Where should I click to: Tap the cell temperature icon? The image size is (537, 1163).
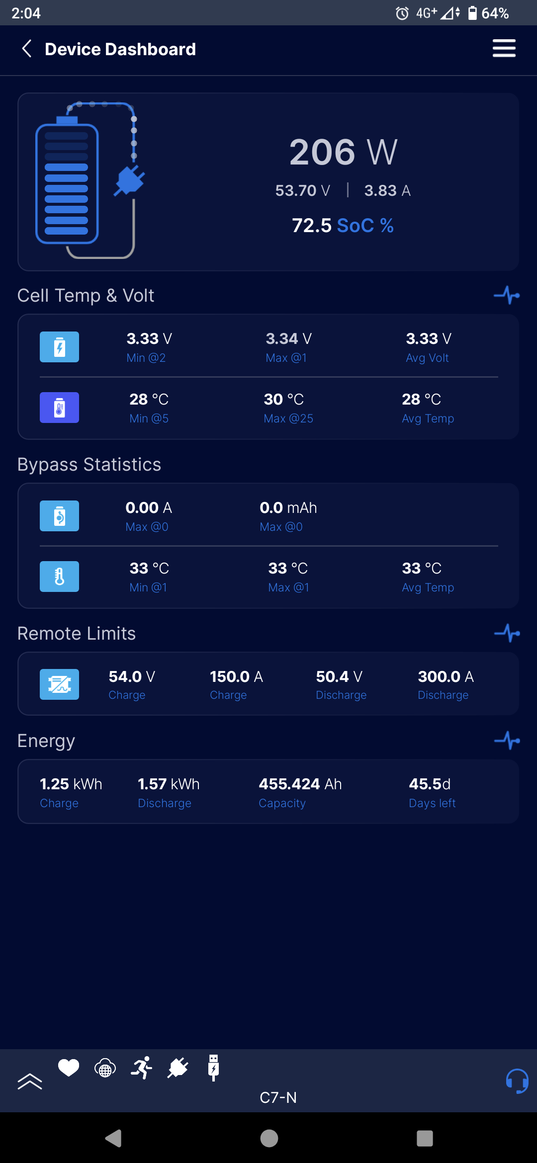(x=60, y=408)
